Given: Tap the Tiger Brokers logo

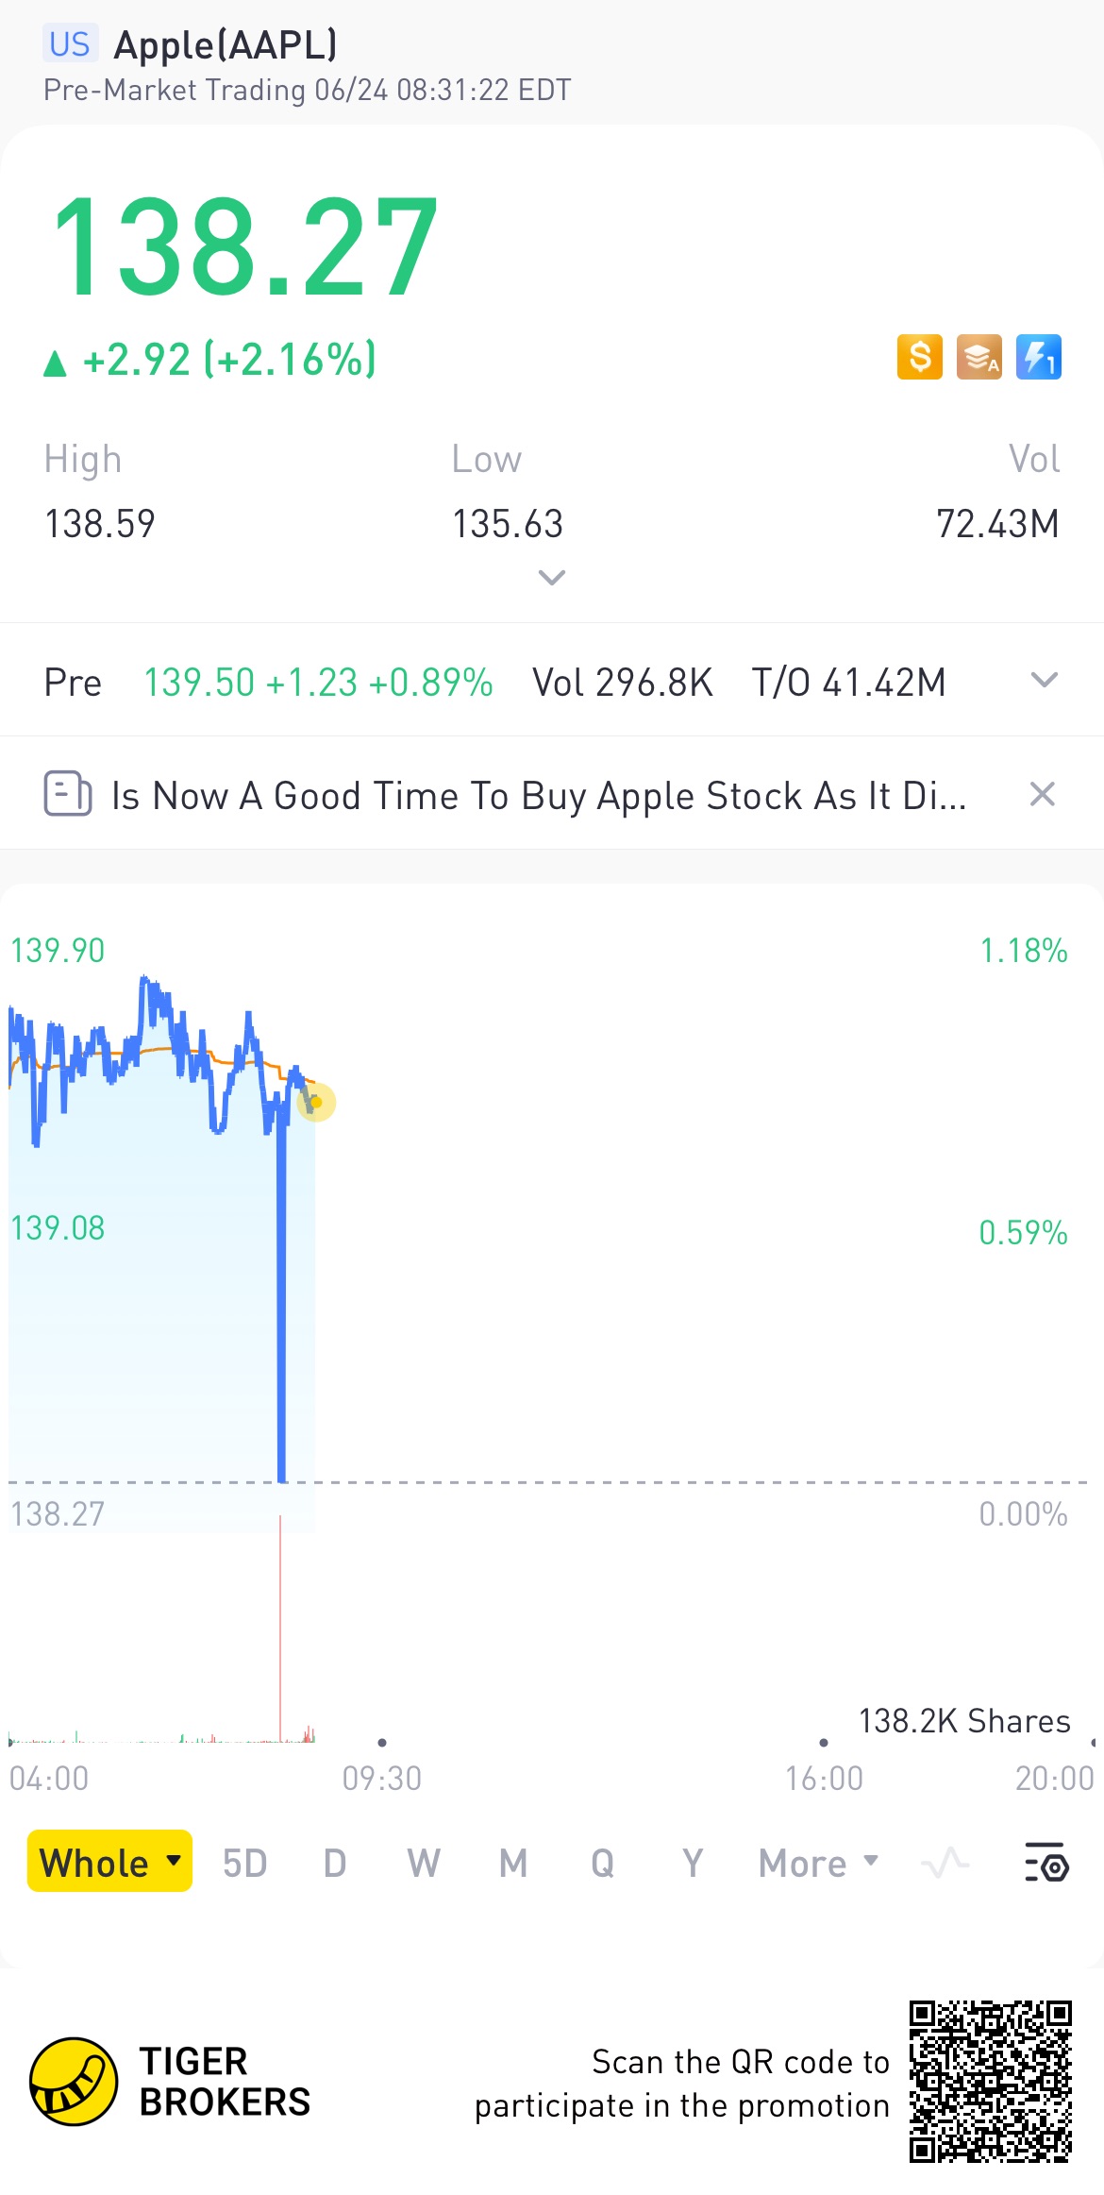Looking at the screenshot, I should [75, 2081].
